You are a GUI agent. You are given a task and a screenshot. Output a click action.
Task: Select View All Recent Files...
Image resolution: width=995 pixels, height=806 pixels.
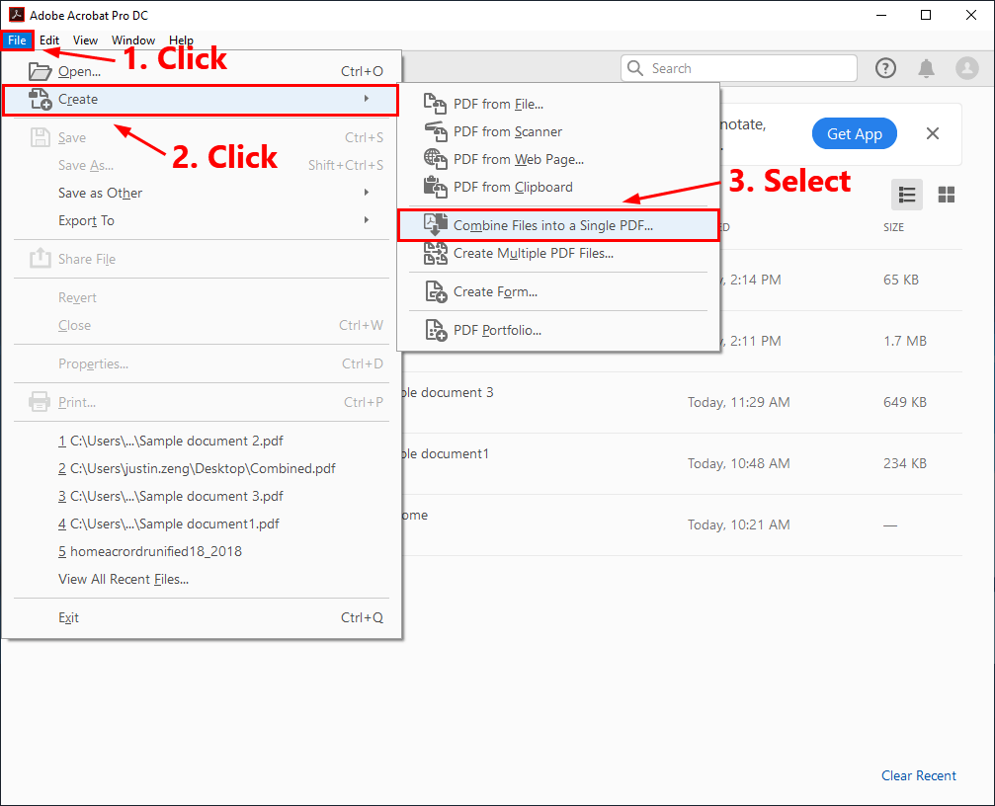coord(202,579)
